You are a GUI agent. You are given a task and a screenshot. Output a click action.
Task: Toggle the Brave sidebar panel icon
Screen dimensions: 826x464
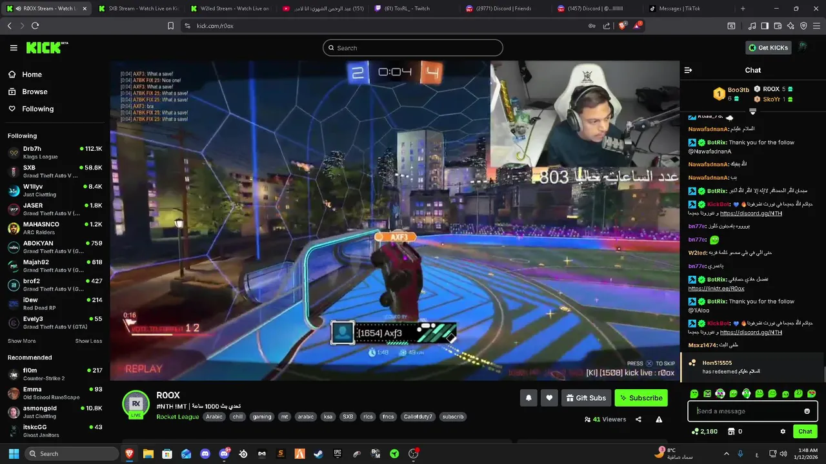(765, 26)
